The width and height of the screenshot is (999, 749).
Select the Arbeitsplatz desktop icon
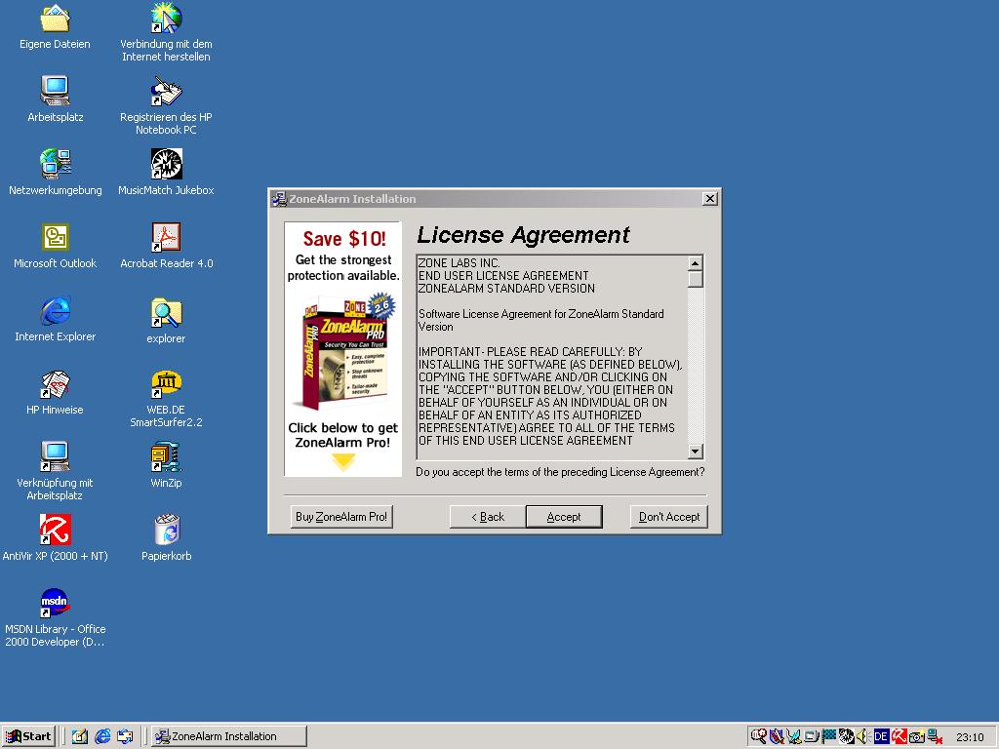[x=55, y=100]
